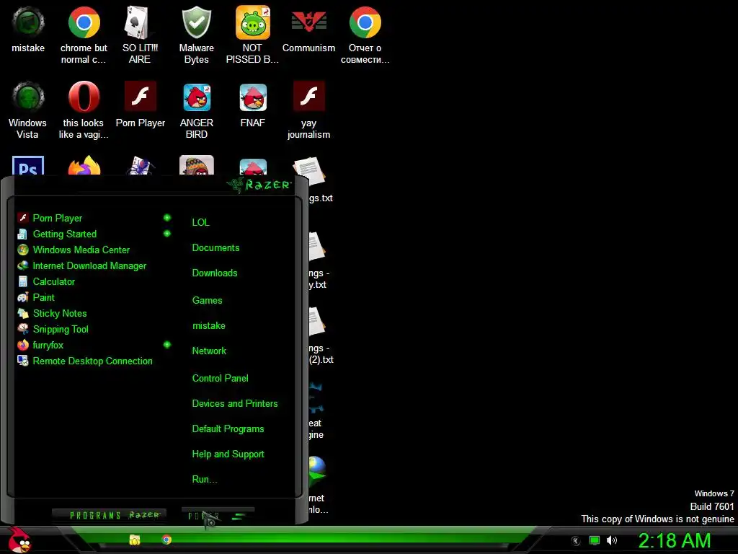Open Downloads from the Start menu

point(215,273)
